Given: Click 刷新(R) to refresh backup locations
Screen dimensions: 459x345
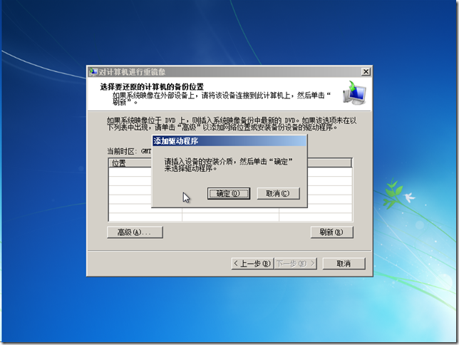Looking at the screenshot, I should (331, 232).
